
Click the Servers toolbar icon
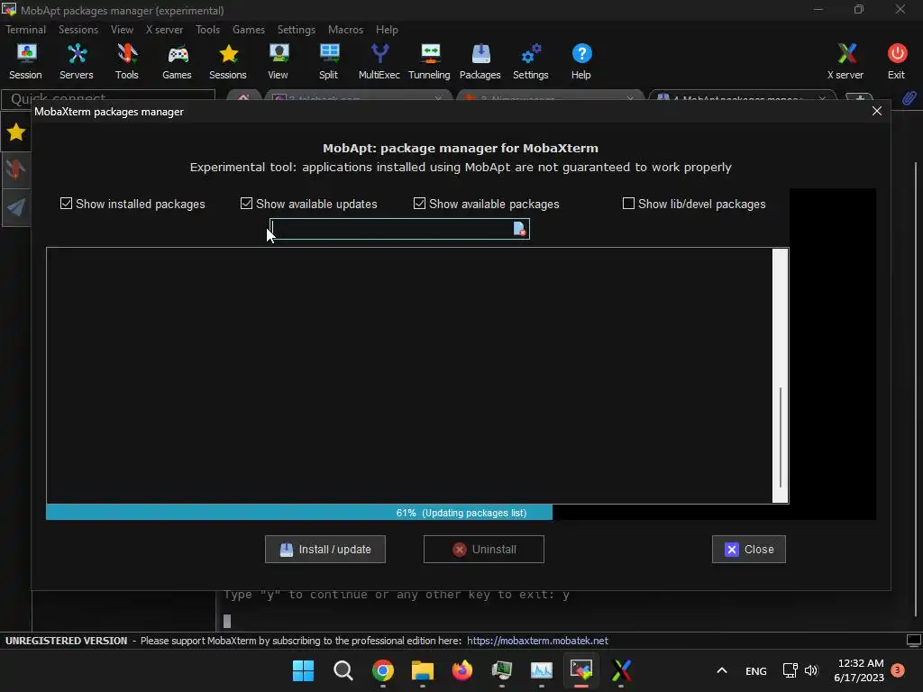(77, 61)
